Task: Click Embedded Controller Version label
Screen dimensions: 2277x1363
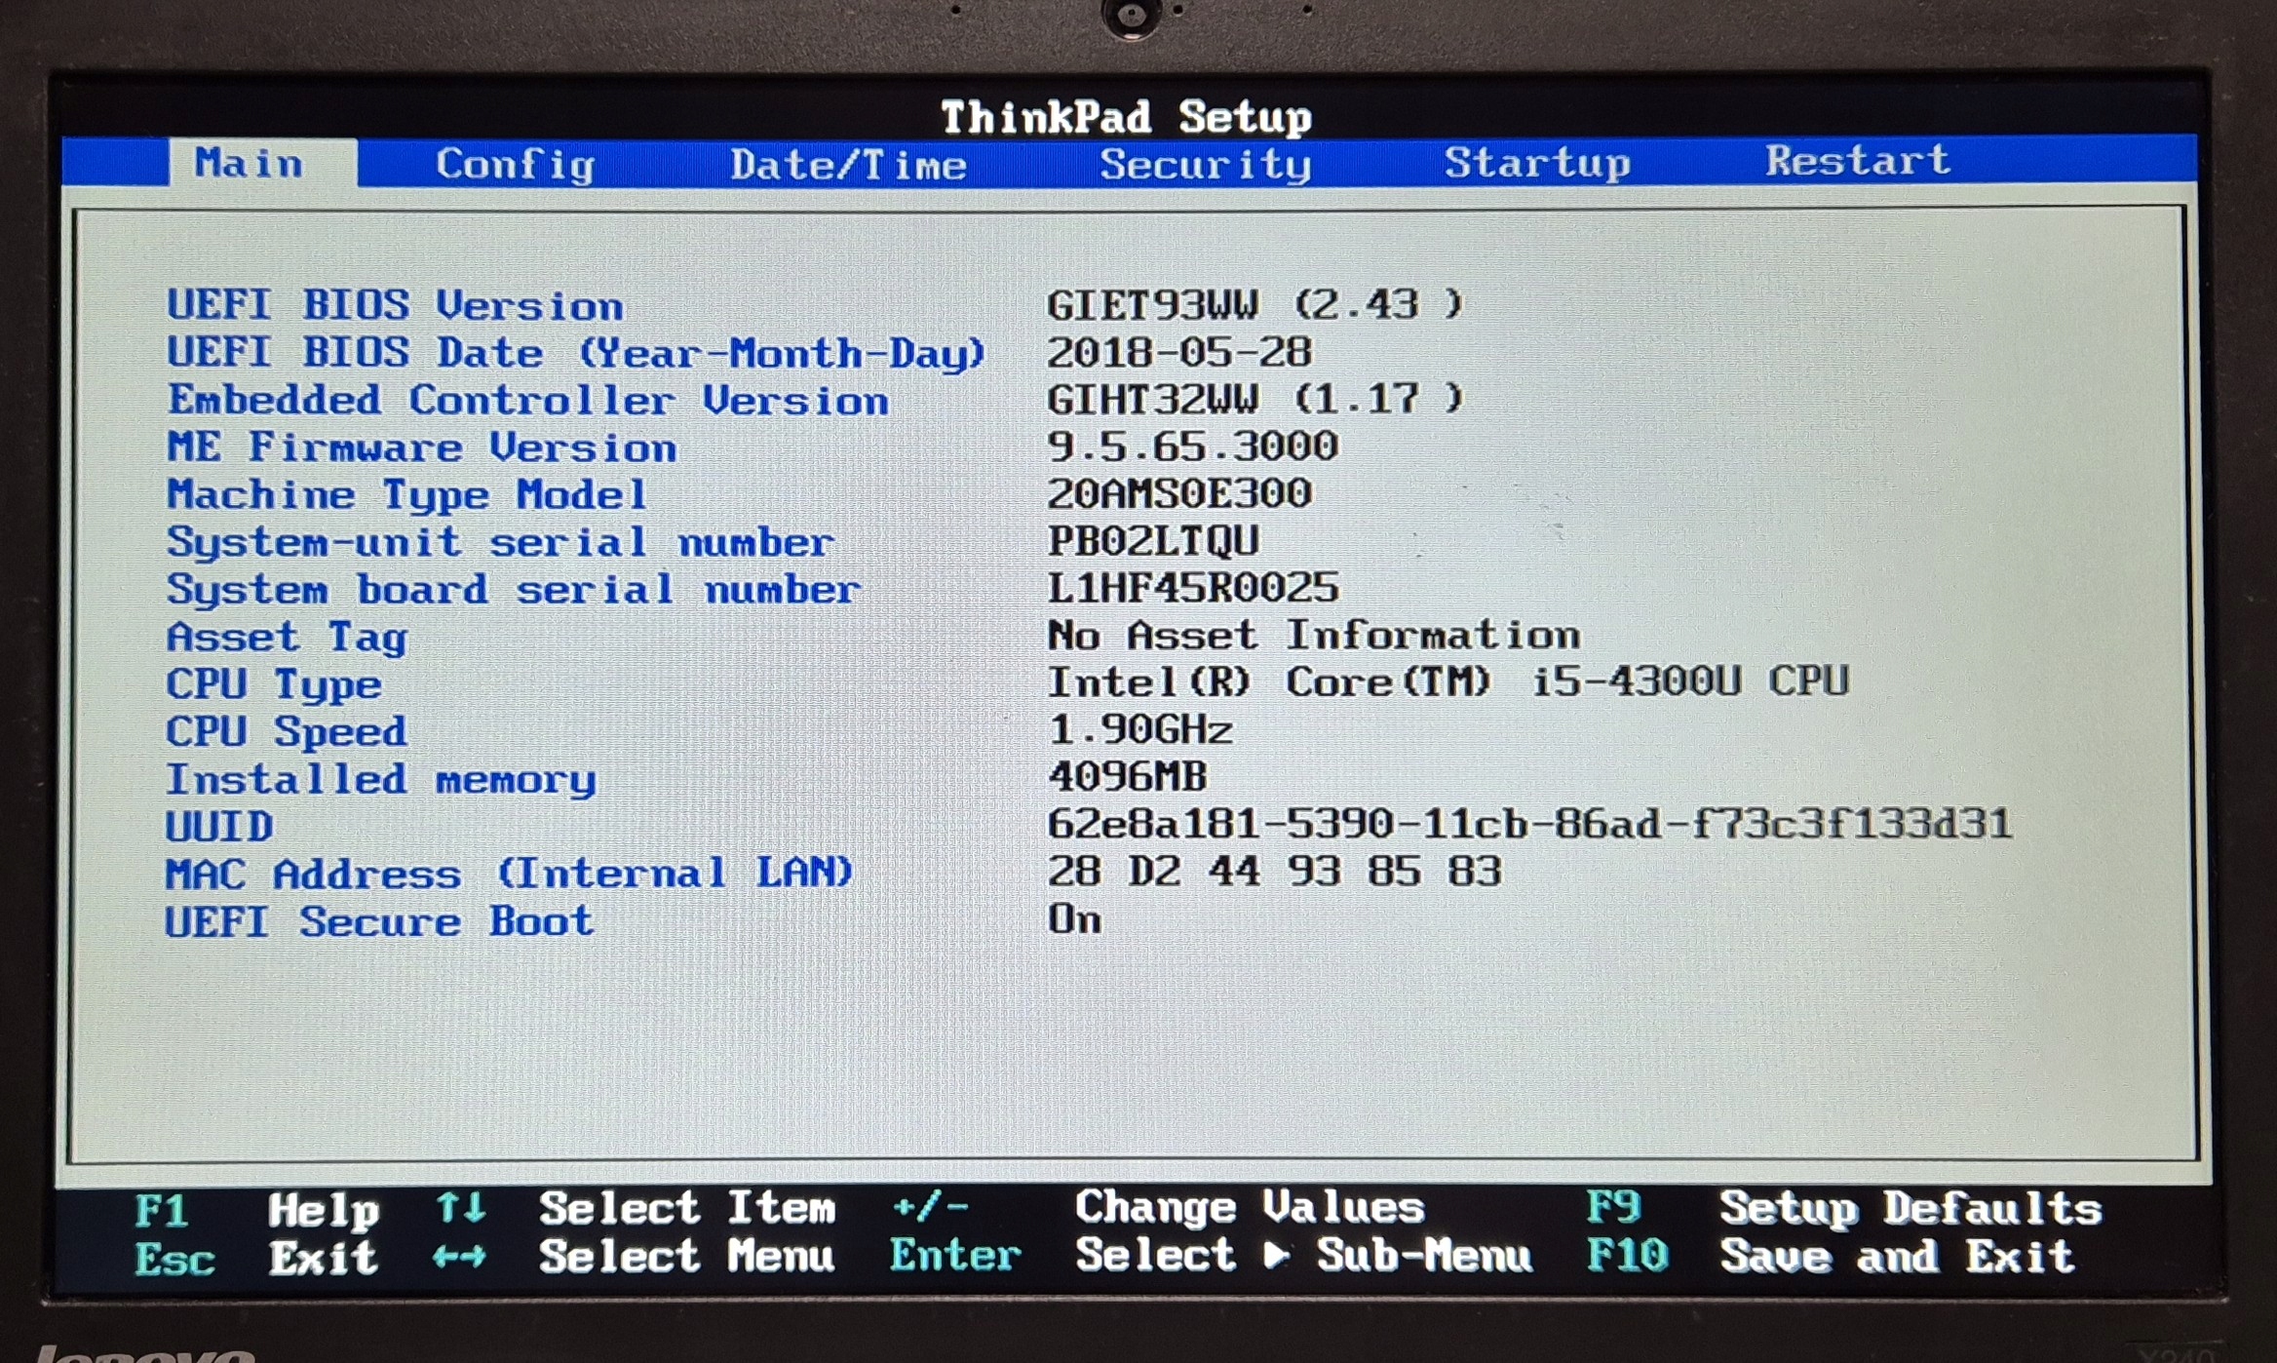Action: click(527, 400)
